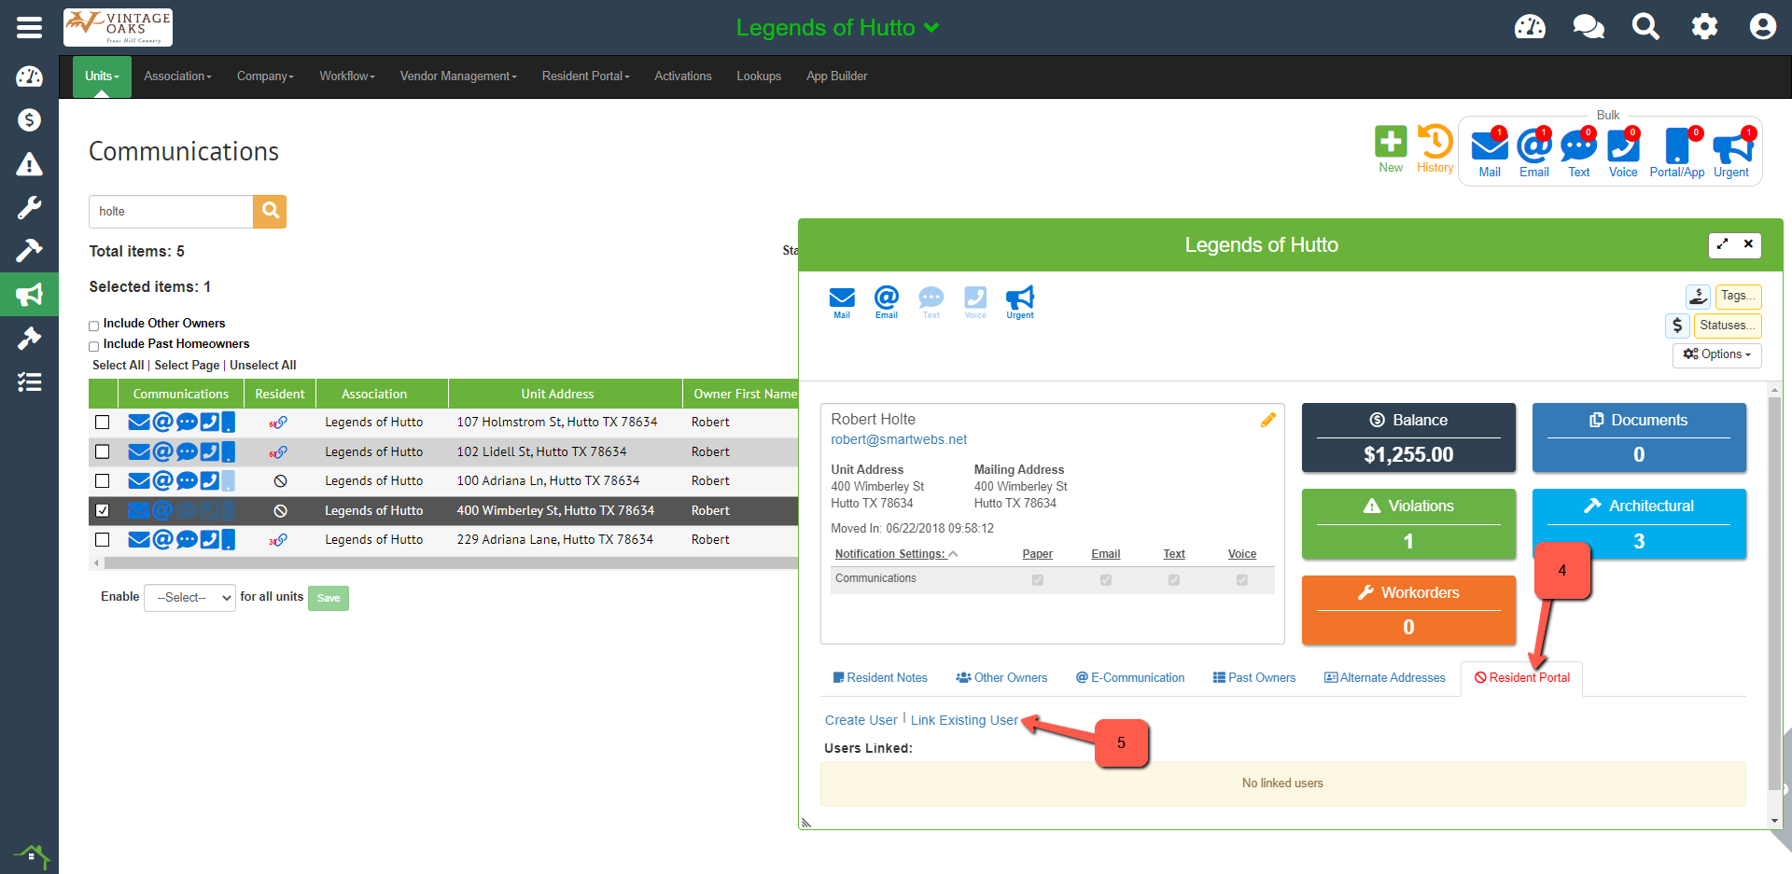Open the App Builder menu item
The image size is (1792, 874).
(837, 76)
